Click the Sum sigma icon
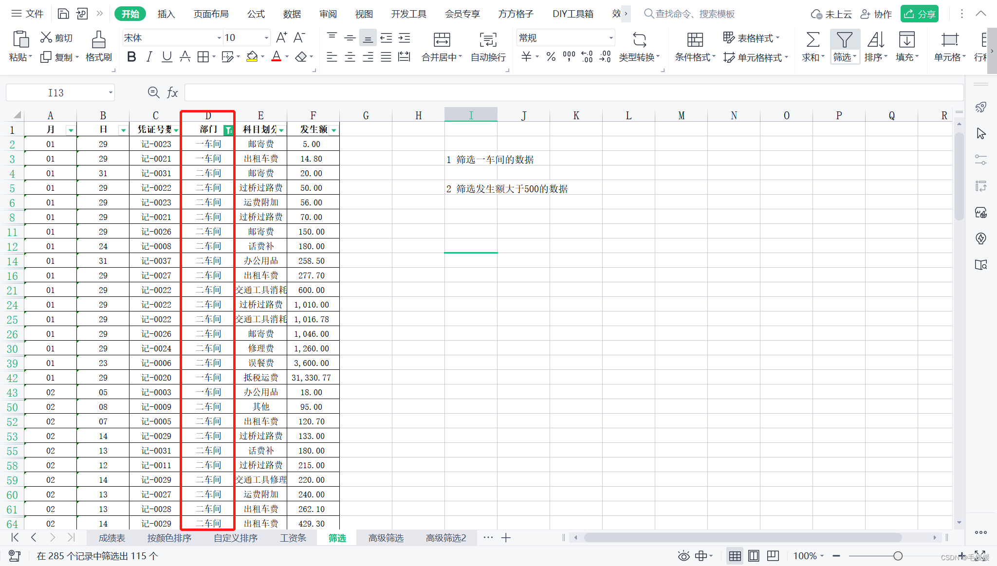The image size is (997, 566). point(812,40)
